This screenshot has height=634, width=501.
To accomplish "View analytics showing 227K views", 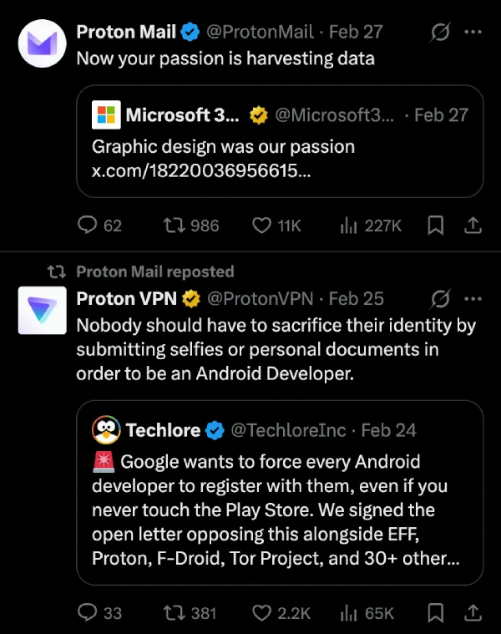I will pos(349,226).
